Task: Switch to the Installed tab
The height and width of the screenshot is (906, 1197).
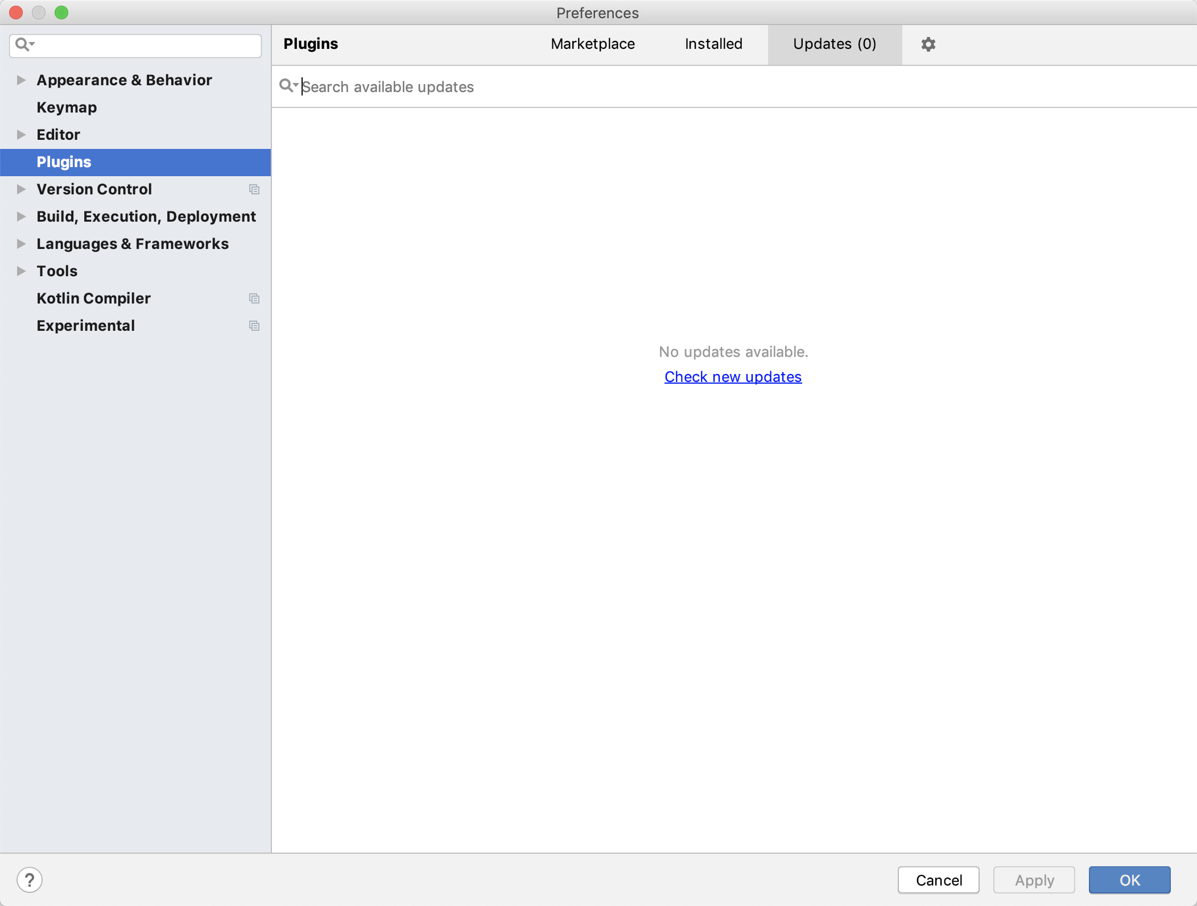Action: pos(713,44)
